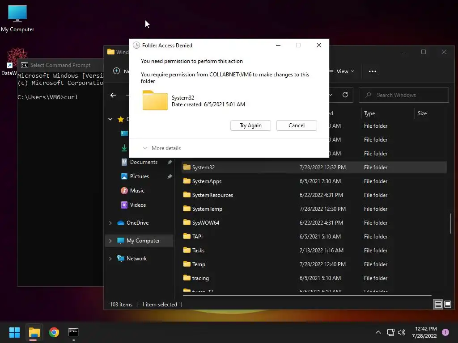Image resolution: width=458 pixels, height=343 pixels.
Task: Unpin Documents via its pin icon
Action: pos(170,162)
